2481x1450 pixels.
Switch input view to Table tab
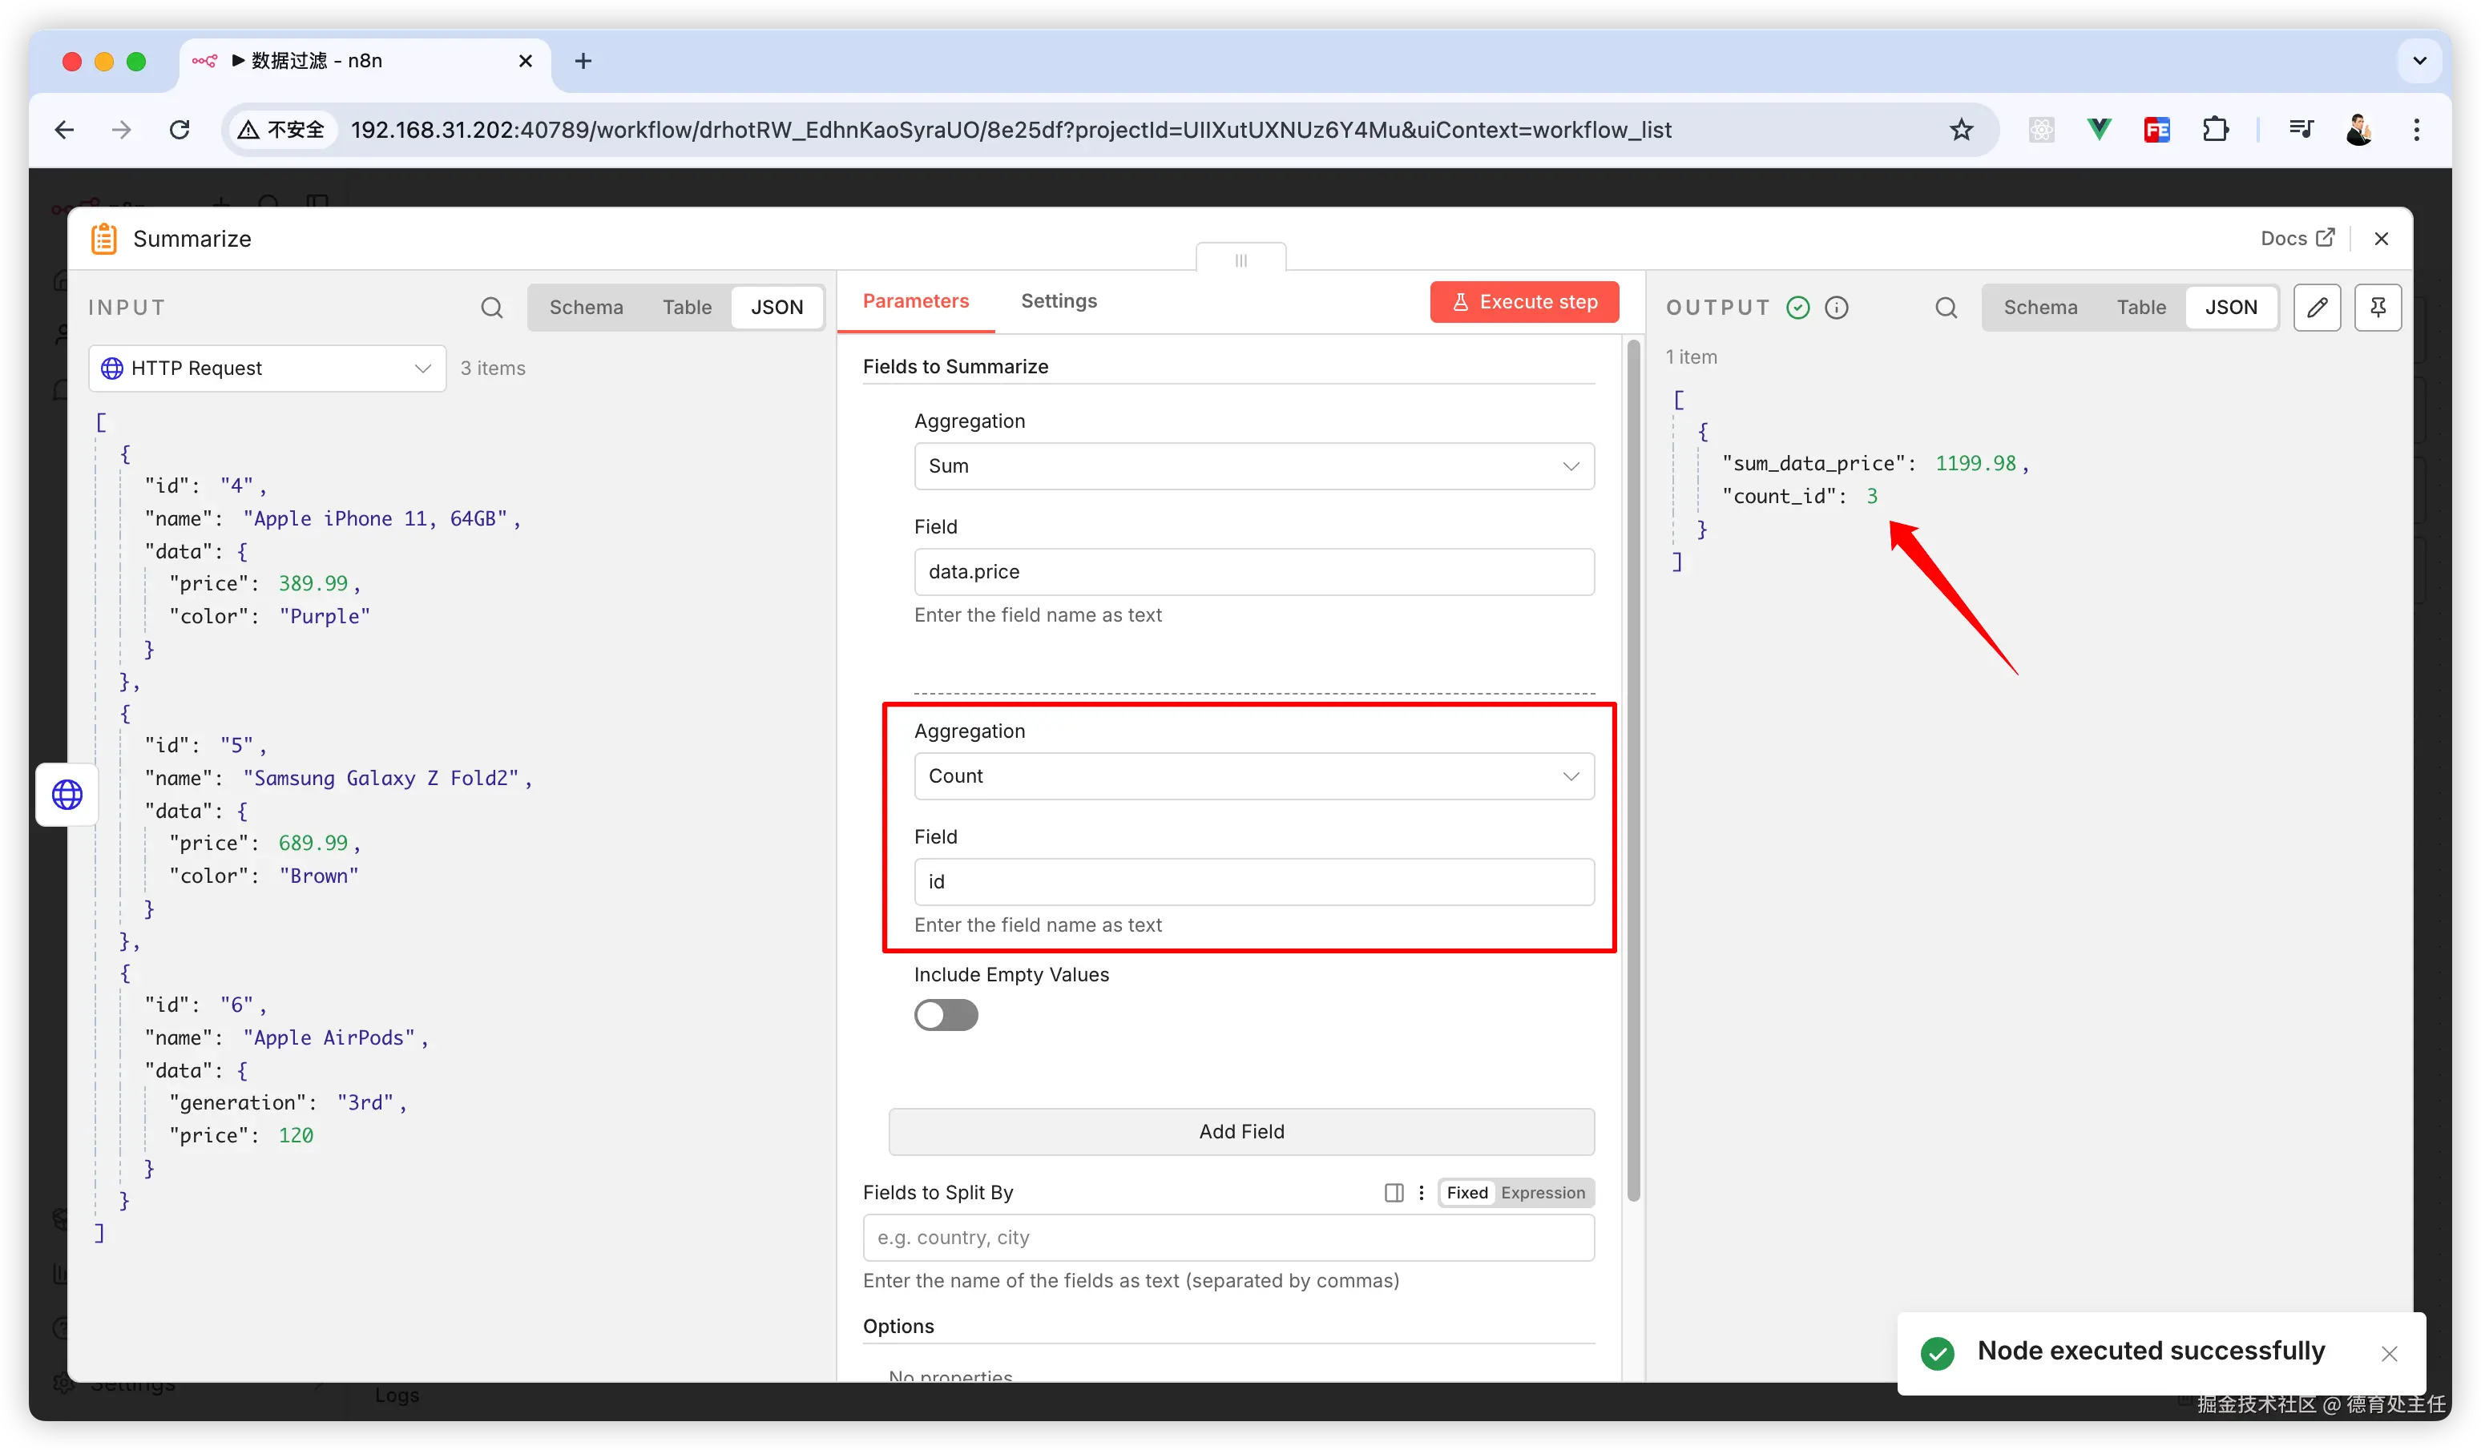[x=686, y=308]
